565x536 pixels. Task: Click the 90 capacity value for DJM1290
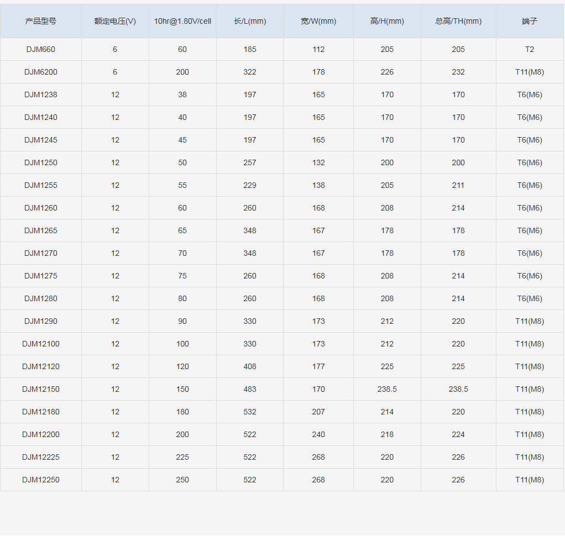(182, 321)
